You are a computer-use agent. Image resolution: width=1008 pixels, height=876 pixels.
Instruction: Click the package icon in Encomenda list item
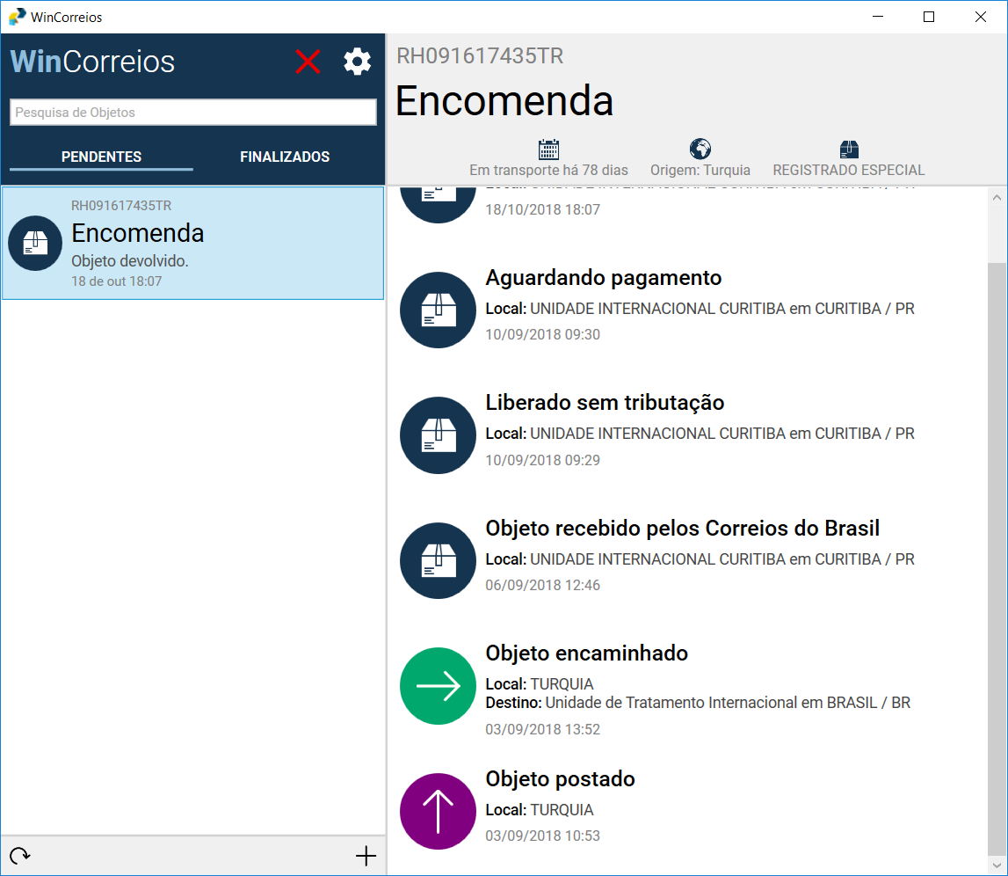click(x=35, y=243)
